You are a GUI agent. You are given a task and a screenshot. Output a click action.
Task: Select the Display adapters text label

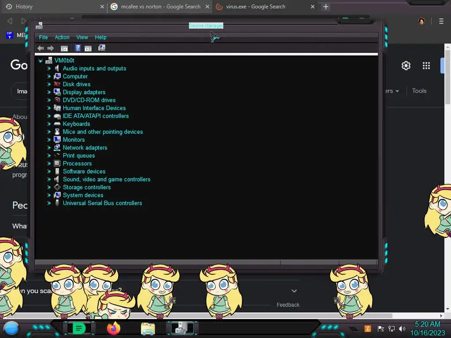pyautogui.click(x=84, y=92)
